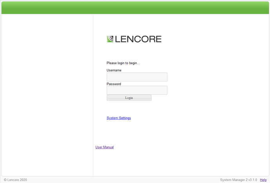The image size is (270, 183).
Task: Open the Help link in footer
Action: (263, 180)
